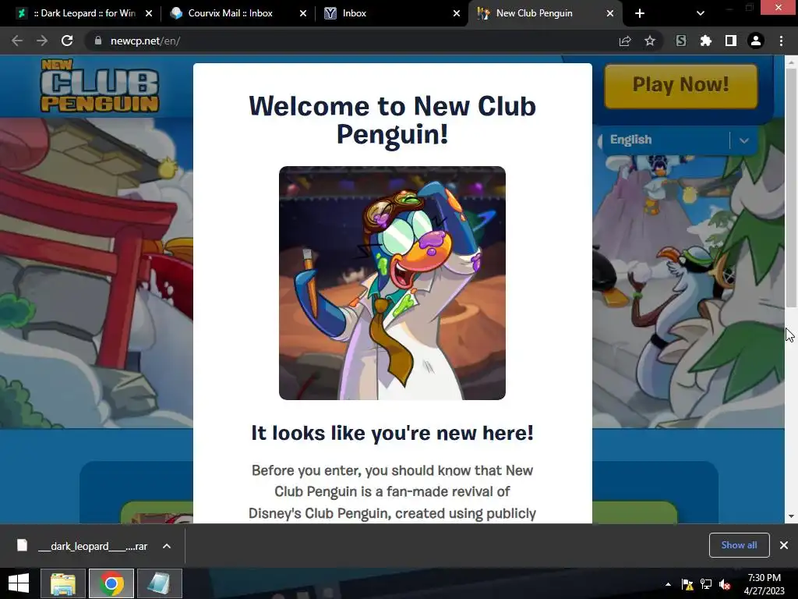Viewport: 798px width, 599px height.
Task: Go forward to the next page
Action: click(42, 41)
